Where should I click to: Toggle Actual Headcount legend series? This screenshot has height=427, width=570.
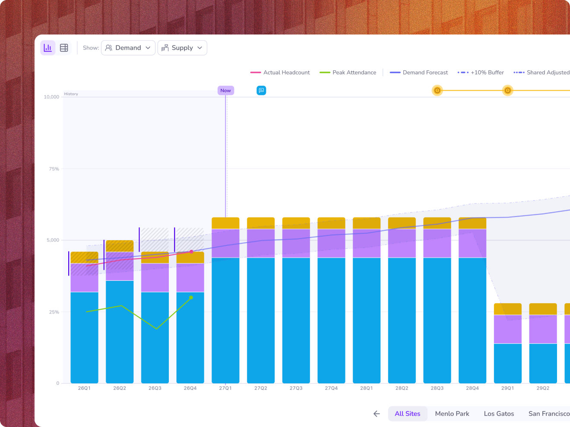[280, 72]
